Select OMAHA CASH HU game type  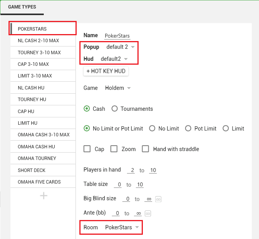coord(43,146)
